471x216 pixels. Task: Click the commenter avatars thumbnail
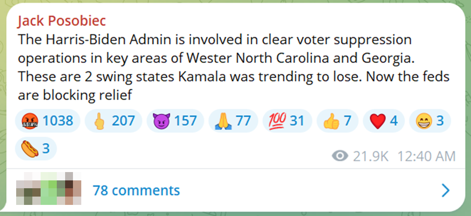(48, 189)
